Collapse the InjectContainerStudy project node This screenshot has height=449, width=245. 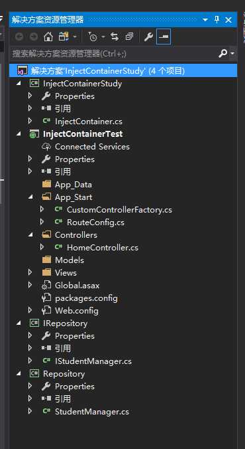(x=19, y=83)
